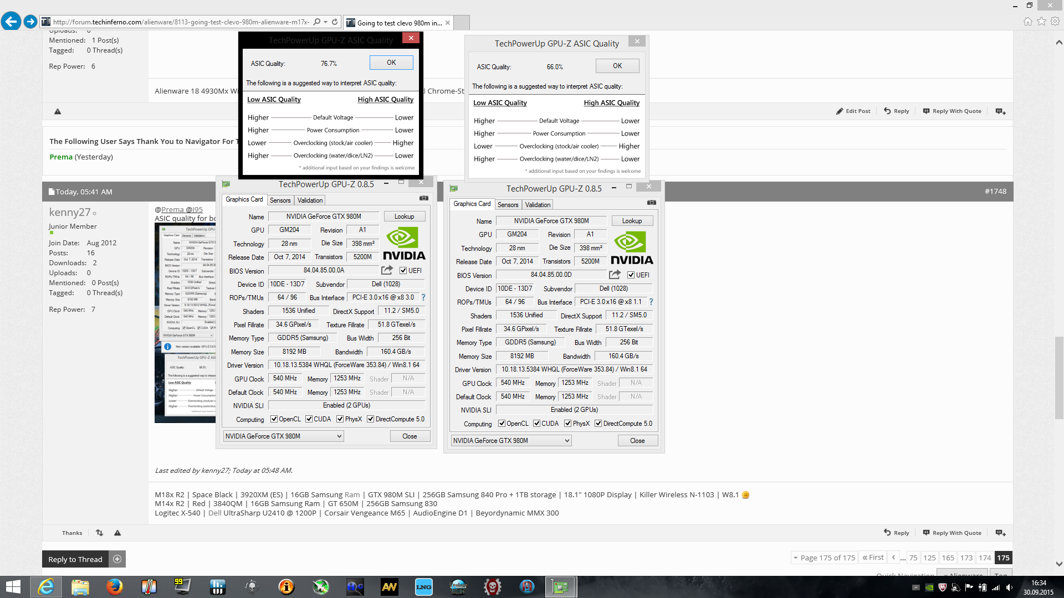Open the browser Home icon
Image resolution: width=1064 pixels, height=598 pixels.
(x=1028, y=21)
